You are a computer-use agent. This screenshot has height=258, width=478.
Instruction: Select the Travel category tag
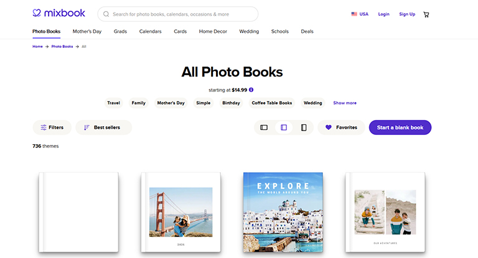pyautogui.click(x=113, y=103)
